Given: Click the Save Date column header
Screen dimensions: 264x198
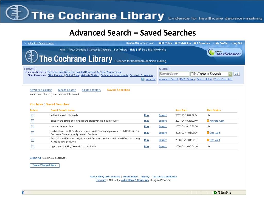Looking at the screenshot, I should coord(181,110).
